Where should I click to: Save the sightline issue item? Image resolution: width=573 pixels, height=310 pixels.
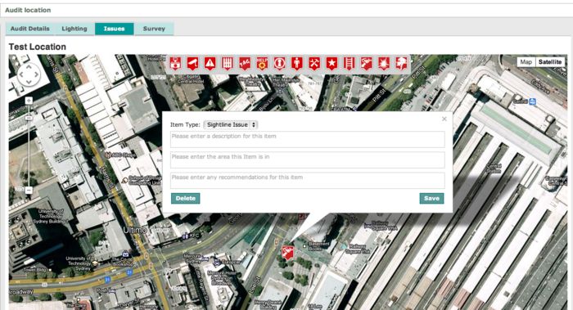tap(431, 198)
